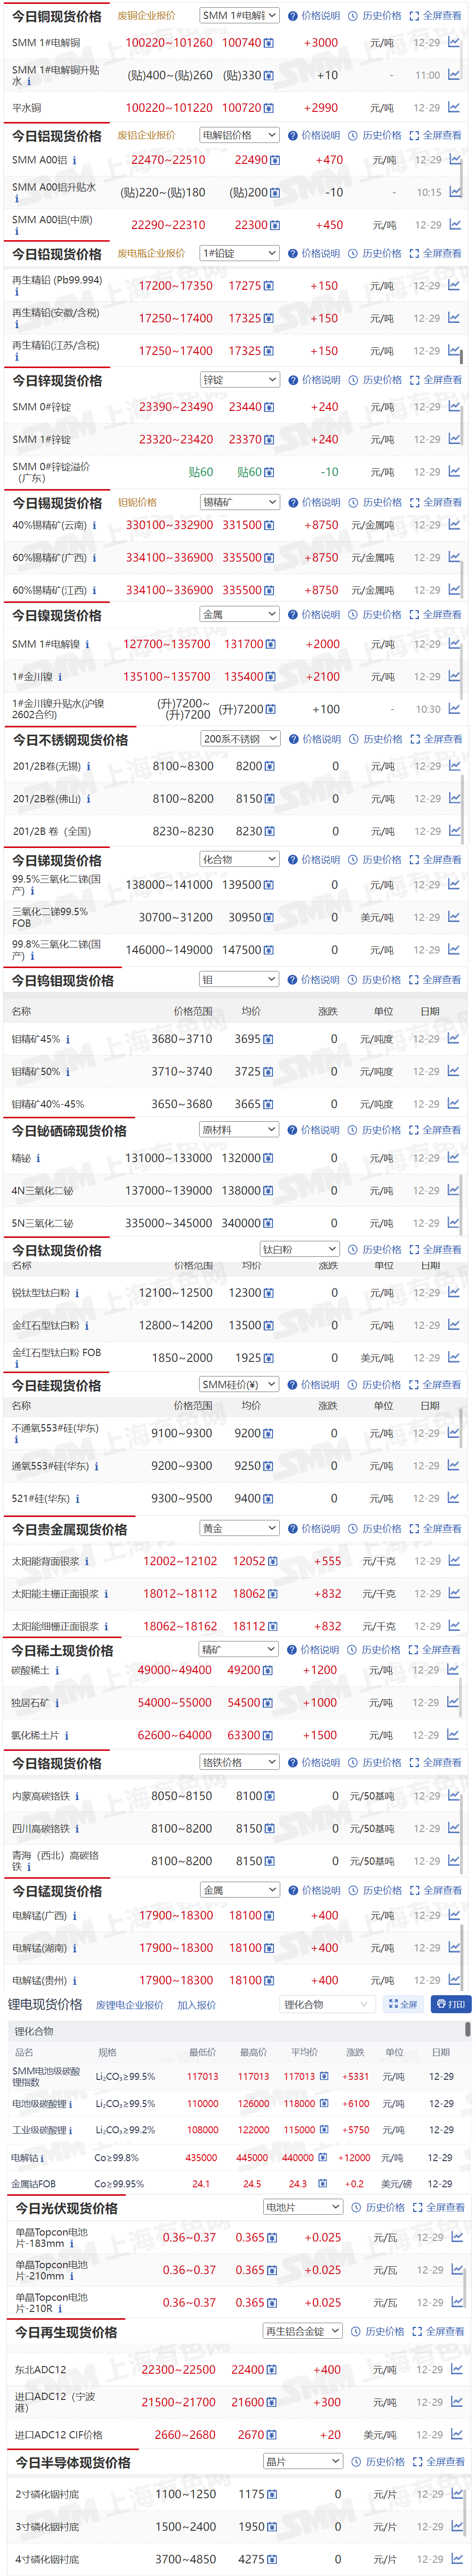The height and width of the screenshot is (2576, 475).
Task: Open the 钛白粉 dropdown
Action: point(299,1250)
